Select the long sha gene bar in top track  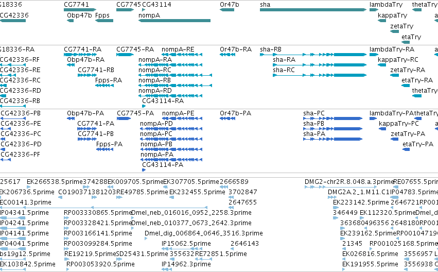313,10
